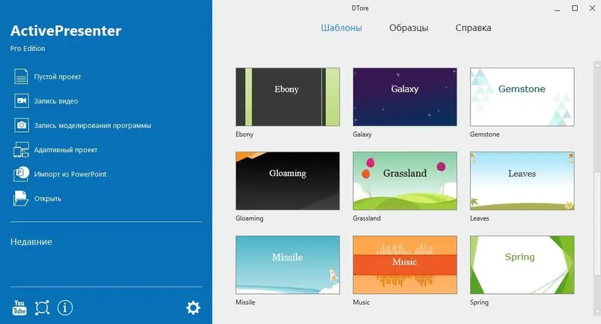Choose Запись моделирования программы label
This screenshot has width=601, height=324.
(x=92, y=125)
